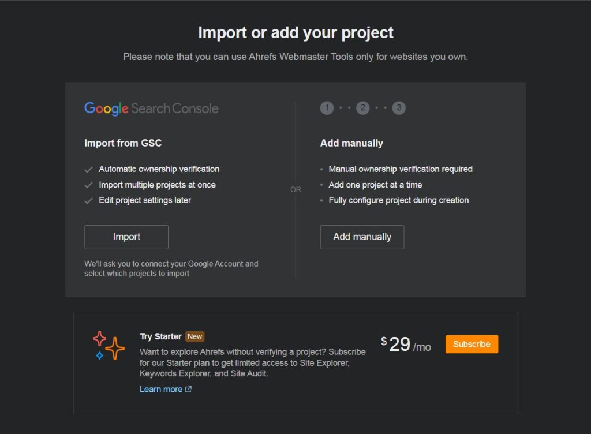Click the Starter plan sparkle stars icon
Image resolution: width=591 pixels, height=434 pixels.
click(109, 346)
